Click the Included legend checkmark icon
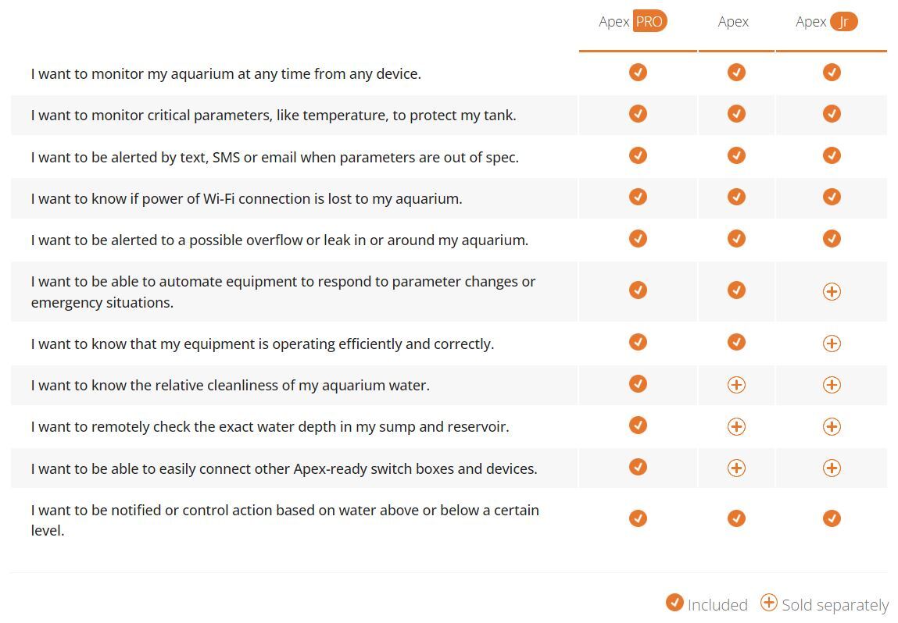This screenshot has width=898, height=623. pos(674,603)
